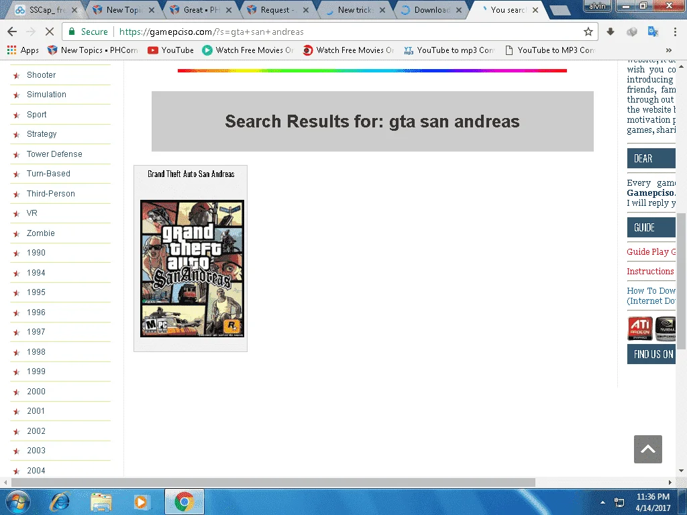Open the Apps shortcut in bookmarks bar

pyautogui.click(x=23, y=50)
